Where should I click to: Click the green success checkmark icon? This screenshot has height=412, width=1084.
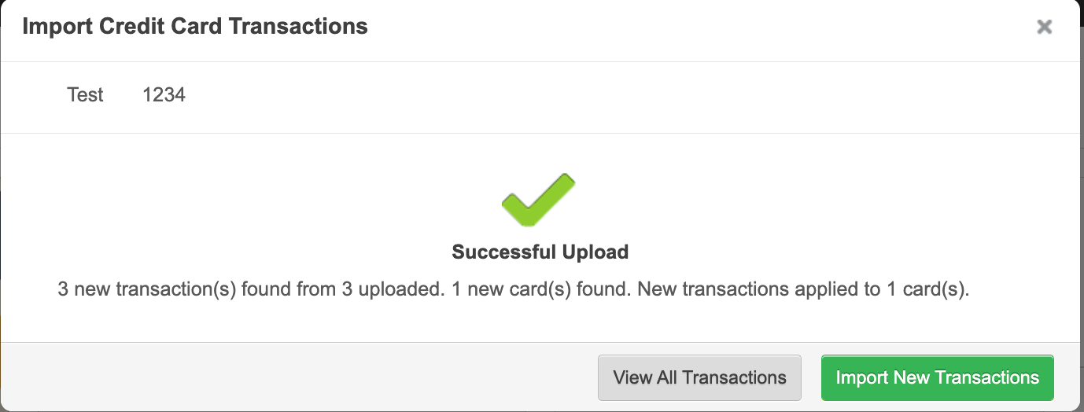pyautogui.click(x=539, y=201)
